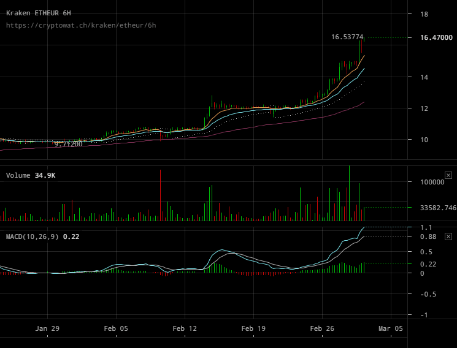This screenshot has height=348, width=457.
Task: Click the 100000 volume axis label
Action: pos(432,182)
